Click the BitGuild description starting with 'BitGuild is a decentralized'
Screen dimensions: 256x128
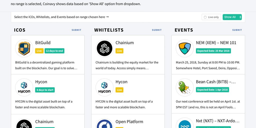(x=46, y=65)
